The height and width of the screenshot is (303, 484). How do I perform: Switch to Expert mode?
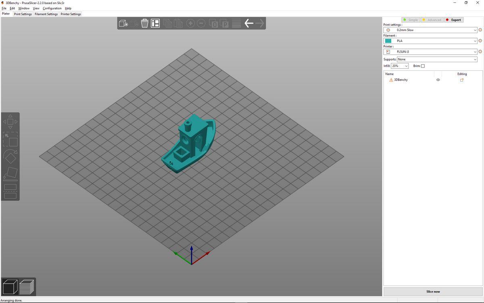(453, 20)
